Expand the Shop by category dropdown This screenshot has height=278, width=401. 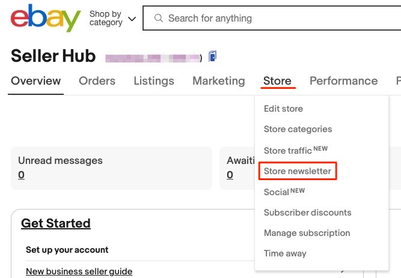click(x=112, y=18)
